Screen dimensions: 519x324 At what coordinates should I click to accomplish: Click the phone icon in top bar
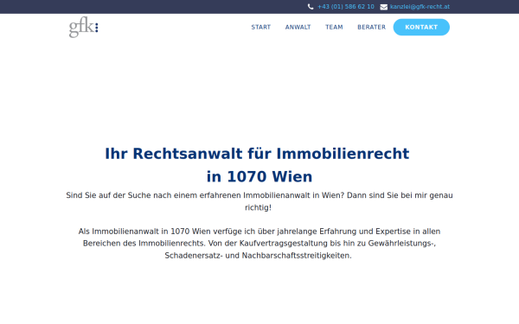click(311, 7)
